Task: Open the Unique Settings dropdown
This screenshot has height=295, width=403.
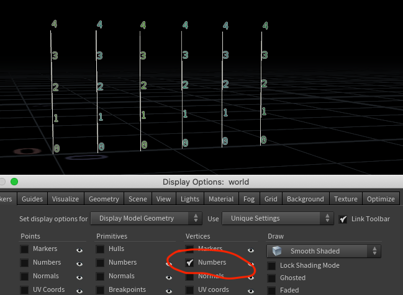Action: [278, 218]
